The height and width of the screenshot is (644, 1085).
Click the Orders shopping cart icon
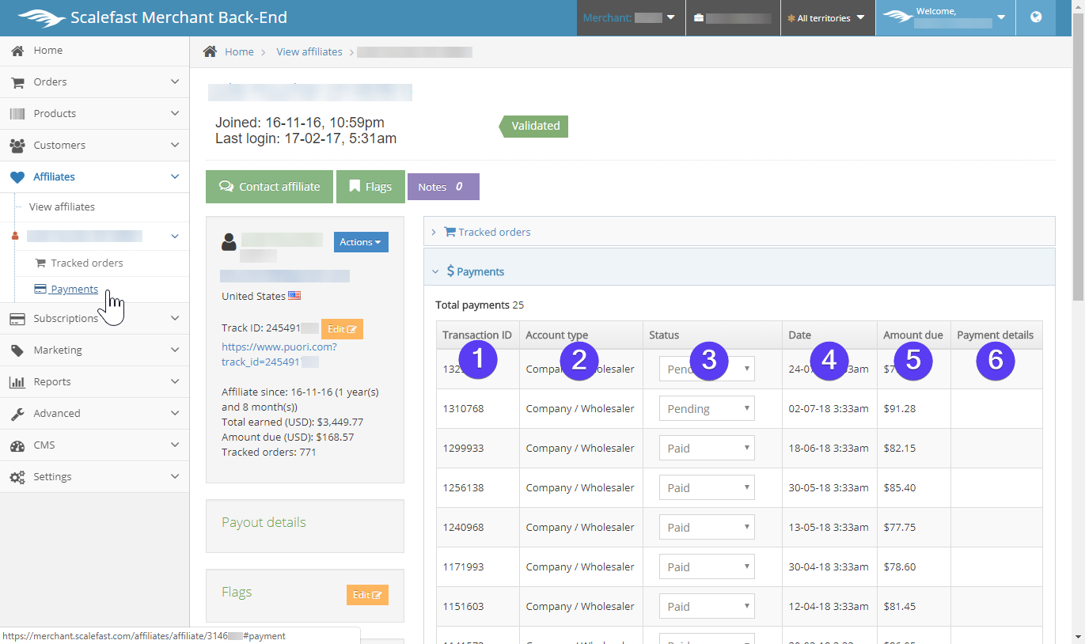click(x=17, y=82)
